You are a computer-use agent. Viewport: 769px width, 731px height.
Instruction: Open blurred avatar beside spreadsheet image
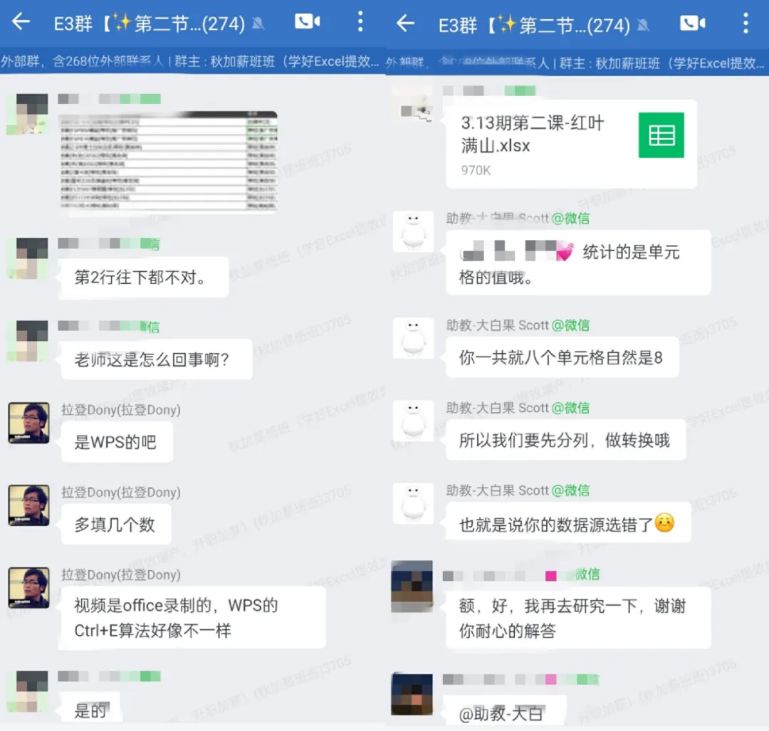click(x=28, y=114)
